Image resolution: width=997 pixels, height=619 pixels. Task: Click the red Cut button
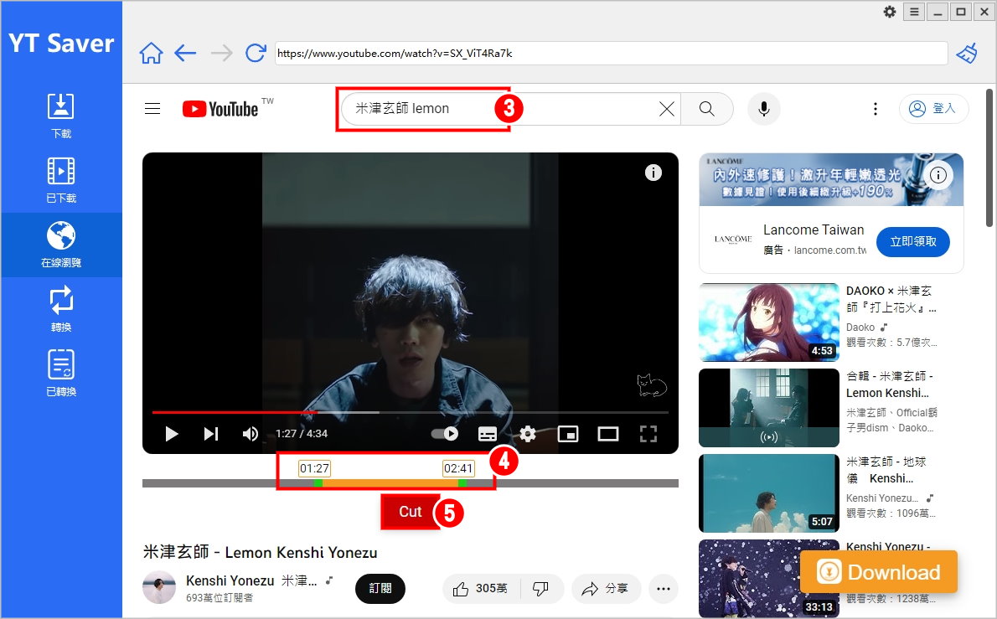(411, 512)
